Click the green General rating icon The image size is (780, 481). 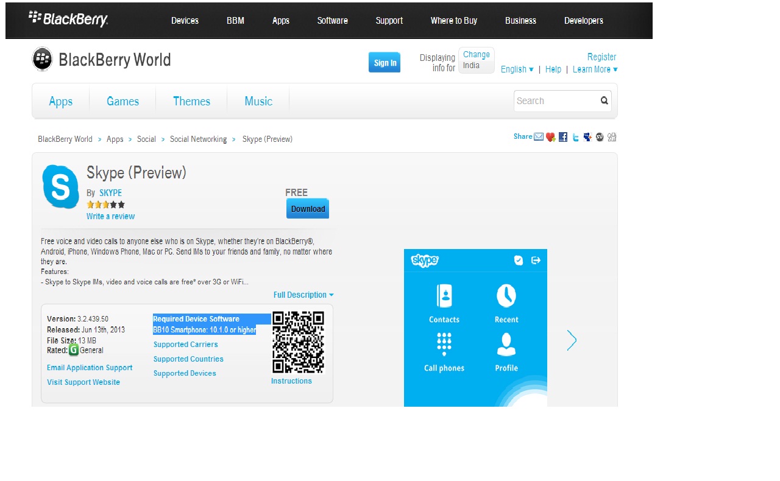[x=74, y=350]
